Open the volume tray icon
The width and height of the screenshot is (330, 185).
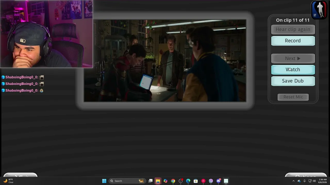click(x=314, y=181)
